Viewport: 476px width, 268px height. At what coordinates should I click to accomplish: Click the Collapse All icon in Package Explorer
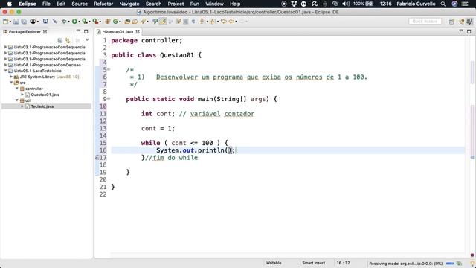coord(59,40)
